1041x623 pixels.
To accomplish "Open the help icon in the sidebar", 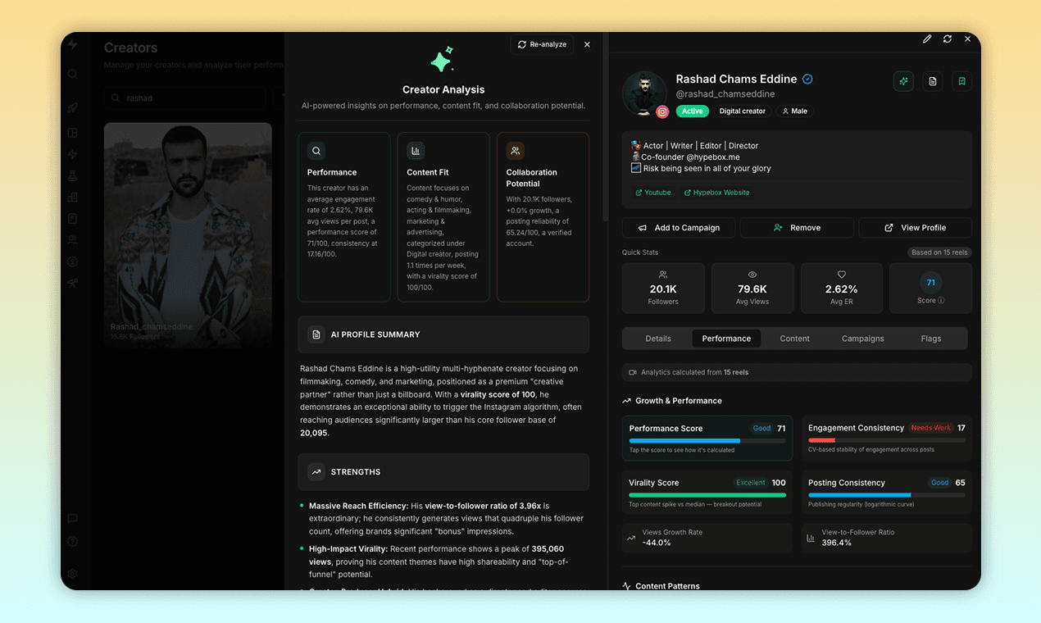I will pos(72,541).
